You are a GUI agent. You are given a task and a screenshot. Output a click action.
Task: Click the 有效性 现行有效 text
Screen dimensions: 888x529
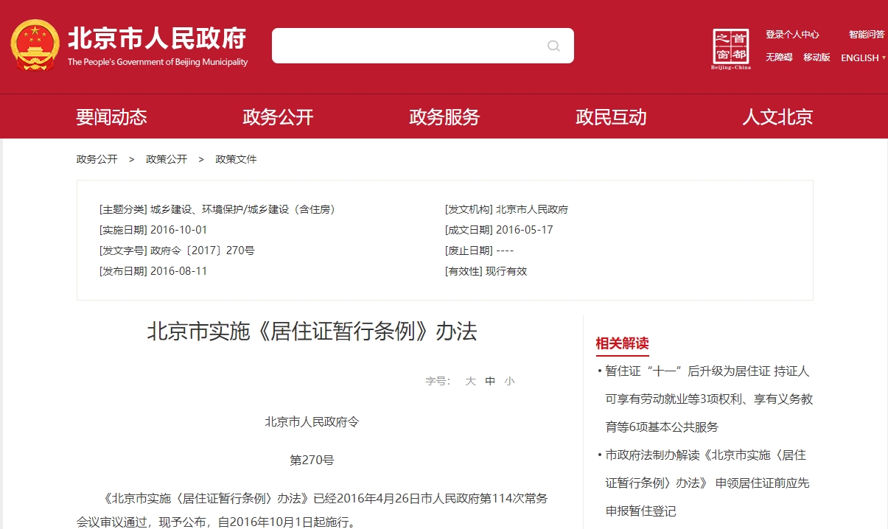point(486,271)
